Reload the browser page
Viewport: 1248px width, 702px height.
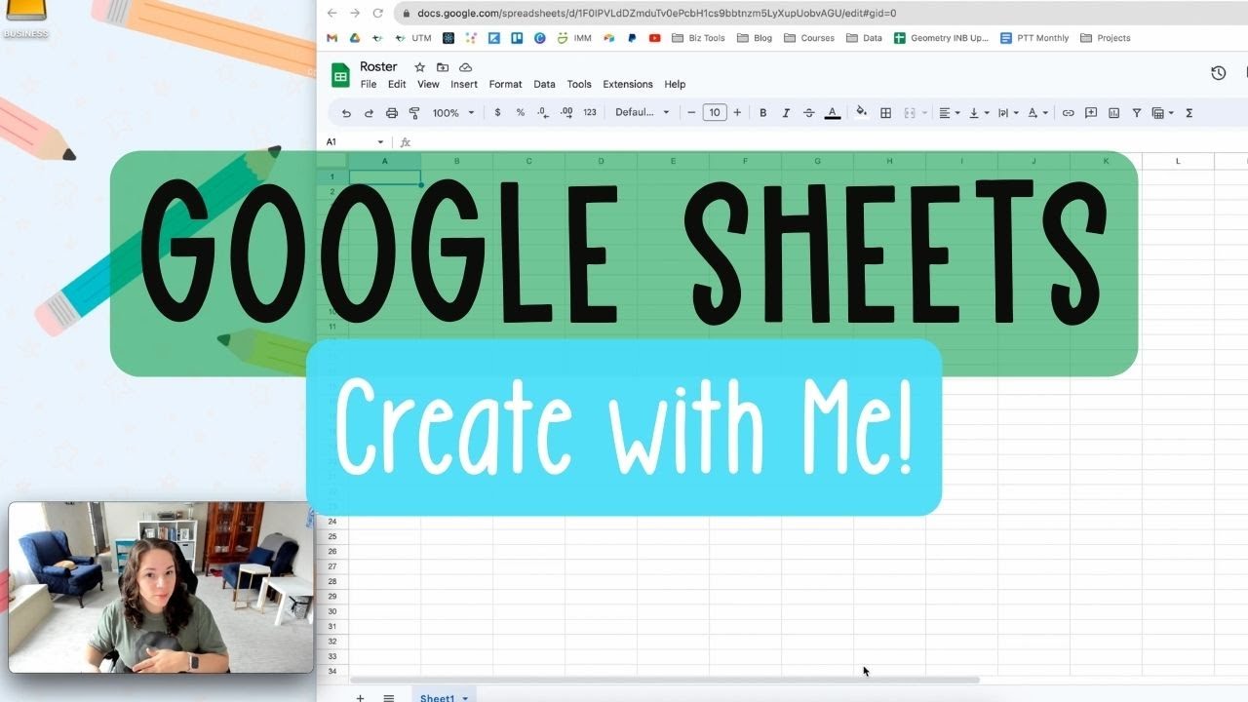coord(377,13)
